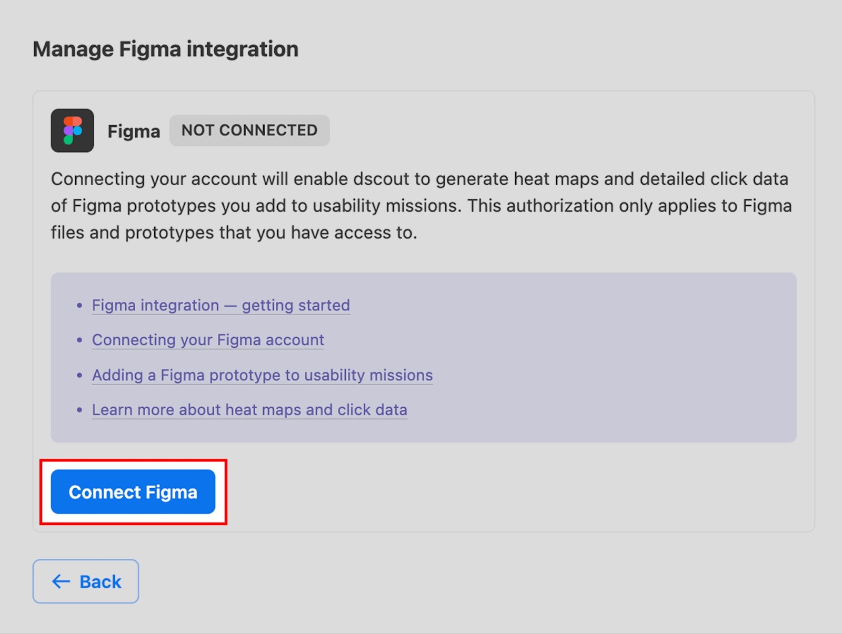This screenshot has width=842, height=634.
Task: Click the 'Manage Figma integration' heading
Action: coord(166,49)
